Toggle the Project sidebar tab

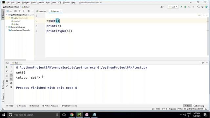[x=3, y=14]
